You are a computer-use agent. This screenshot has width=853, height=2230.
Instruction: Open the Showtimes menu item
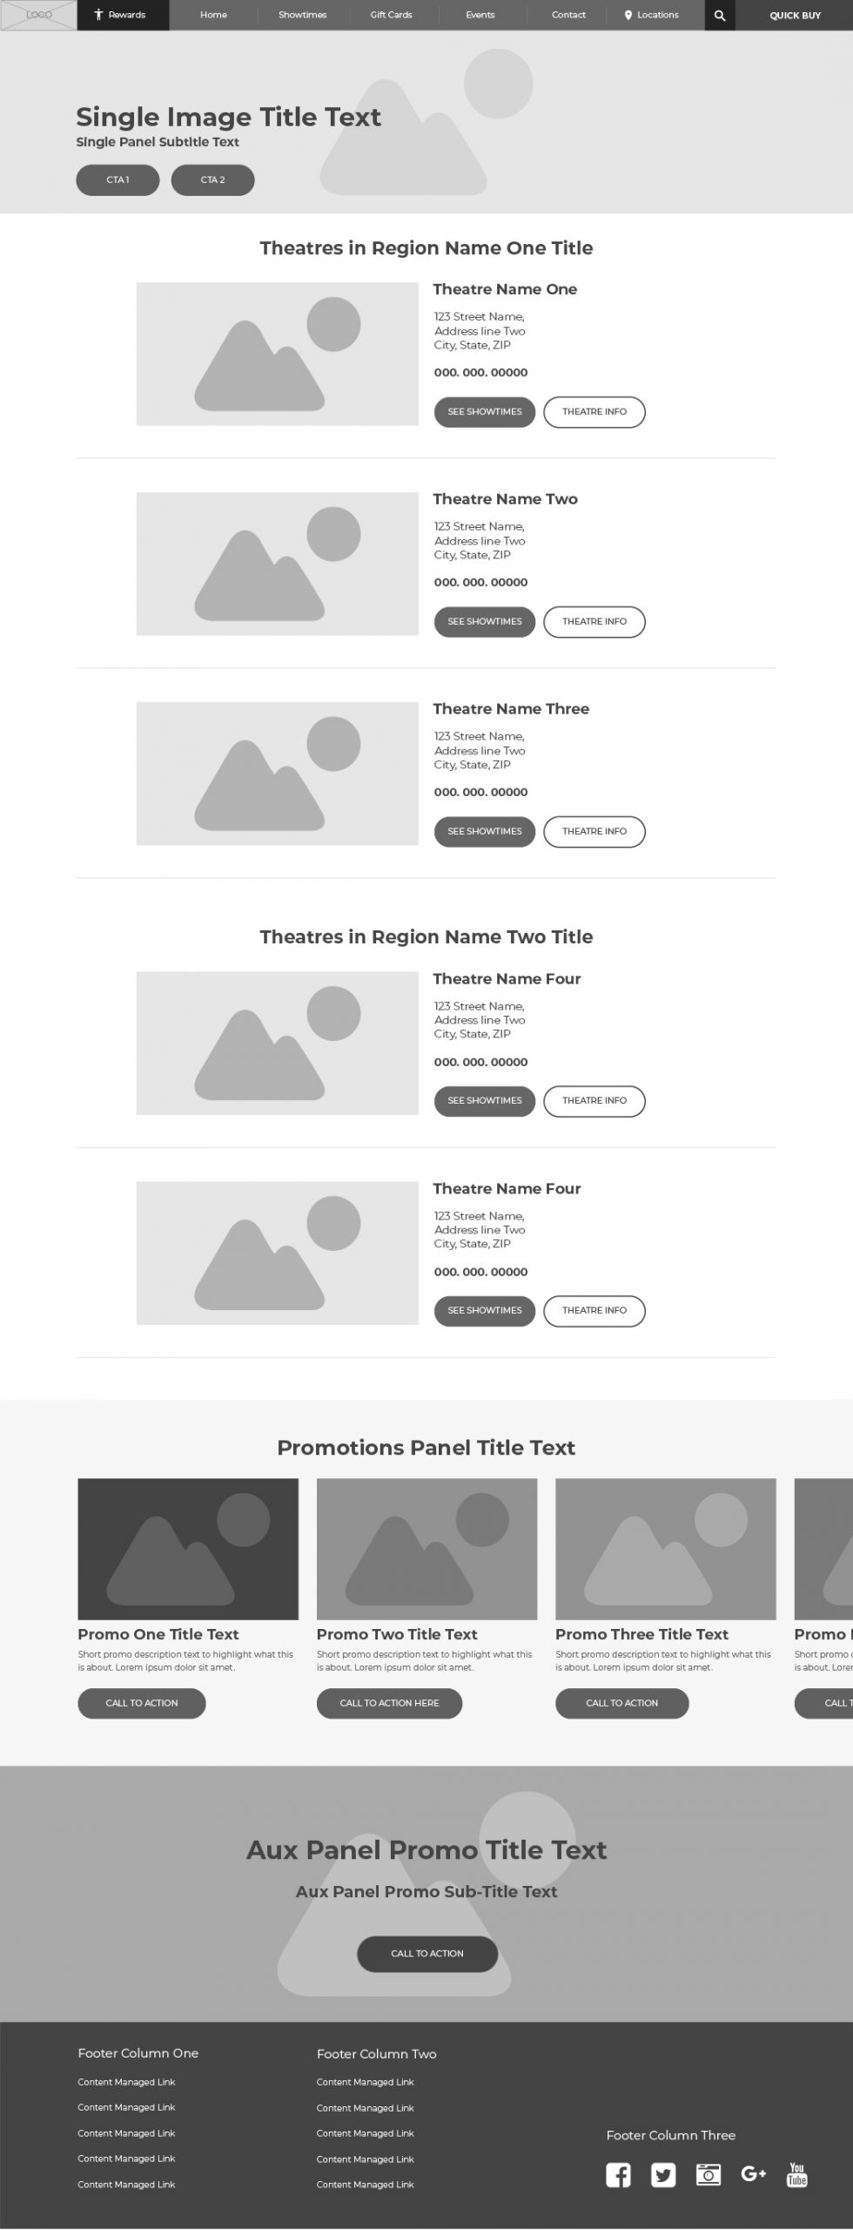(x=302, y=16)
